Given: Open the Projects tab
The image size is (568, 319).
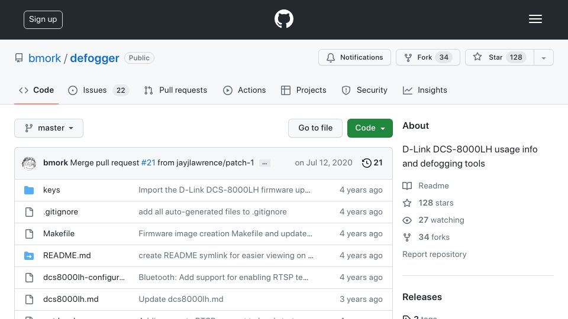Looking at the screenshot, I should (304, 90).
